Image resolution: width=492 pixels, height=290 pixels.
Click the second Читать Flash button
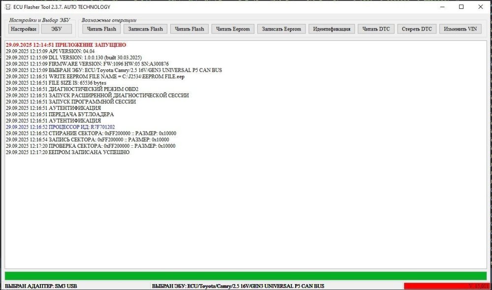pyautogui.click(x=189, y=29)
